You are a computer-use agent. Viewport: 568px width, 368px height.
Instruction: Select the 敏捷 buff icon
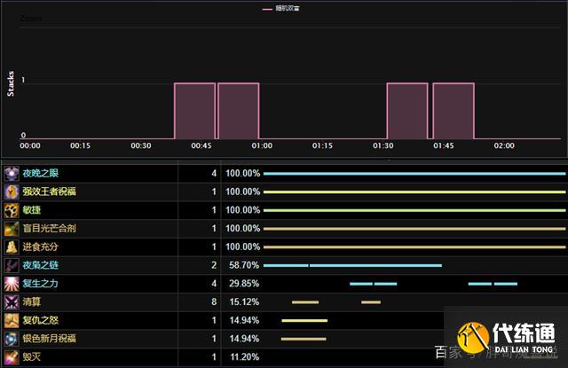tap(12, 210)
